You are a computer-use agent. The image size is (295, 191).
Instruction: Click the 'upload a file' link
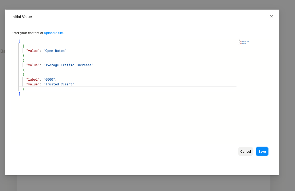53,33
